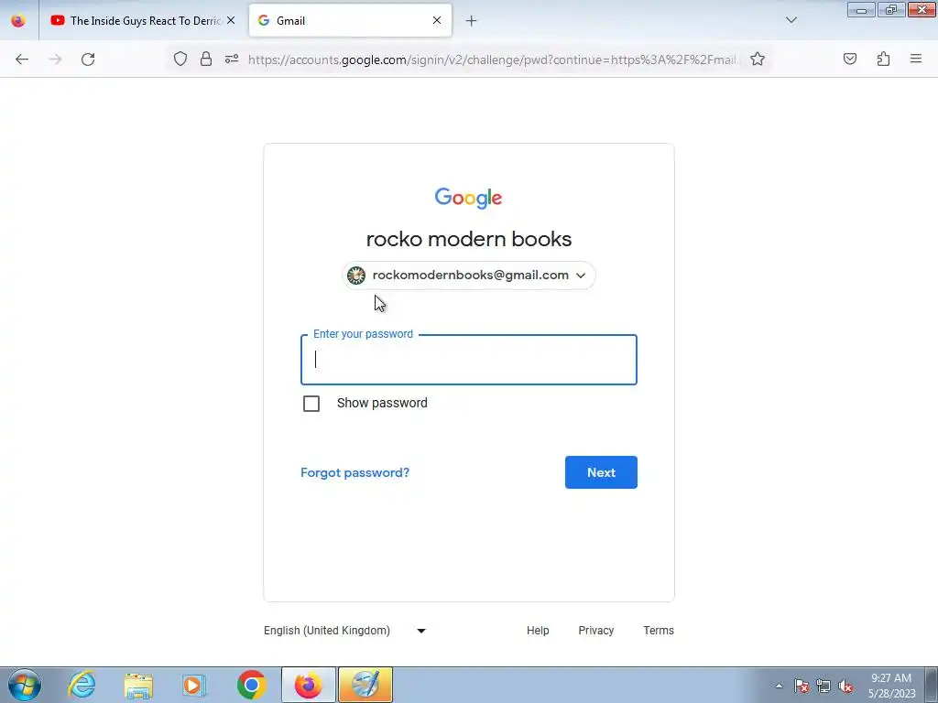
Task: Click the Forgot password? link
Action: click(354, 473)
